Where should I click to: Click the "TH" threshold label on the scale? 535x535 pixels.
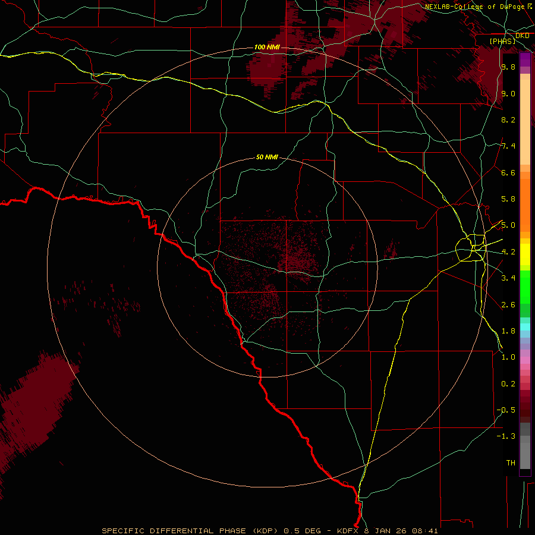[x=511, y=463]
